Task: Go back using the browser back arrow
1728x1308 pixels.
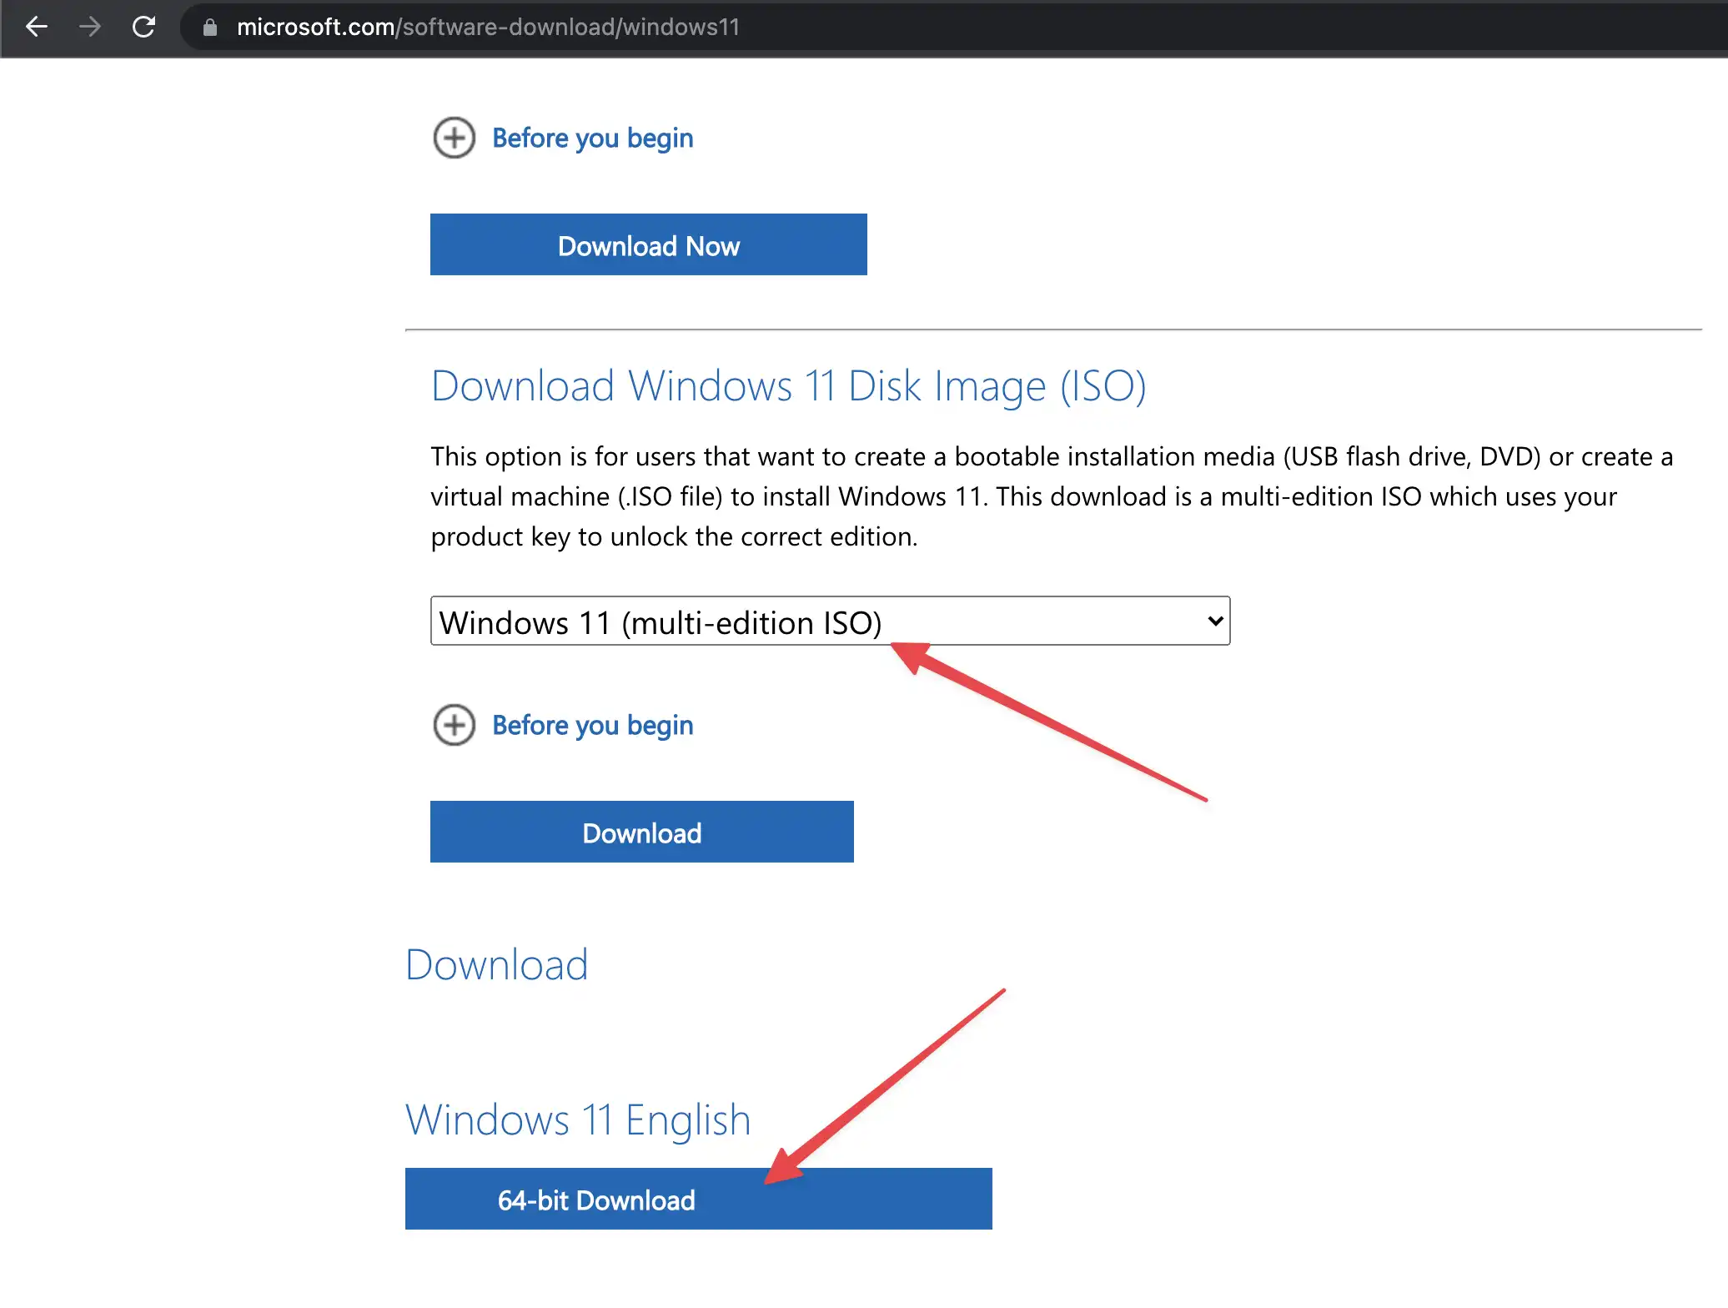Action: [37, 28]
